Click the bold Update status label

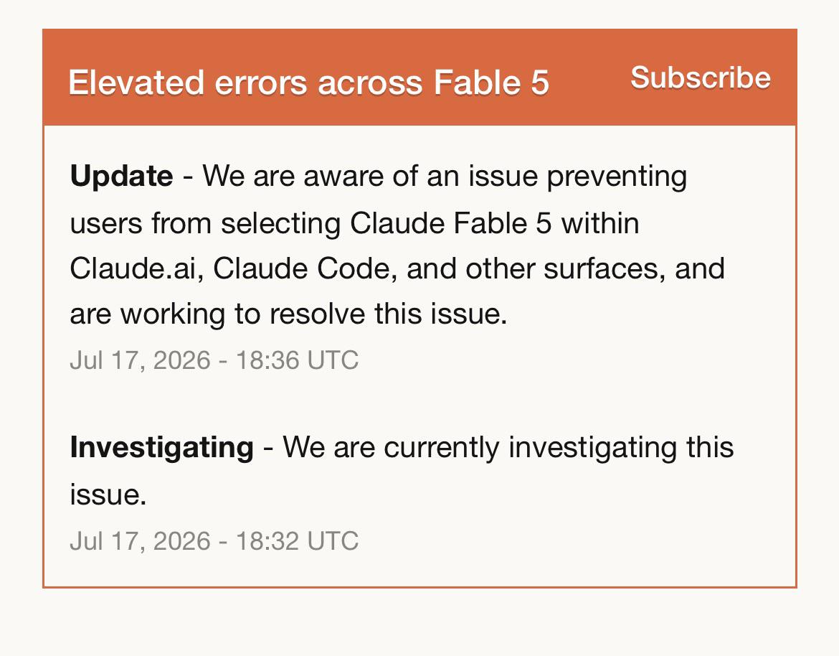[121, 176]
